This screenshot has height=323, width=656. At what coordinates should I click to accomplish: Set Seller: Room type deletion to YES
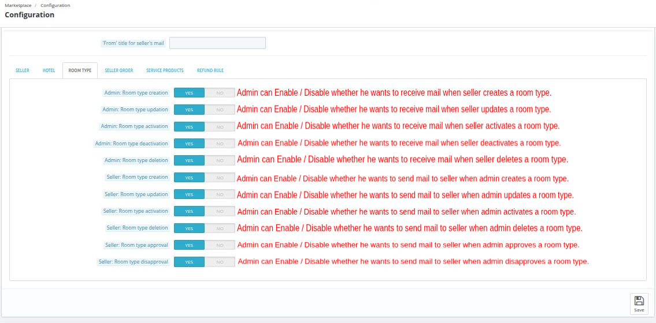point(189,228)
